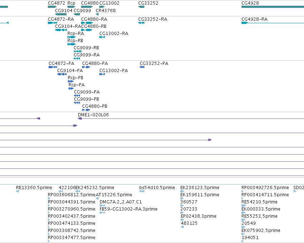Open the DME1-020L06 BAC clone label

(x=93, y=115)
